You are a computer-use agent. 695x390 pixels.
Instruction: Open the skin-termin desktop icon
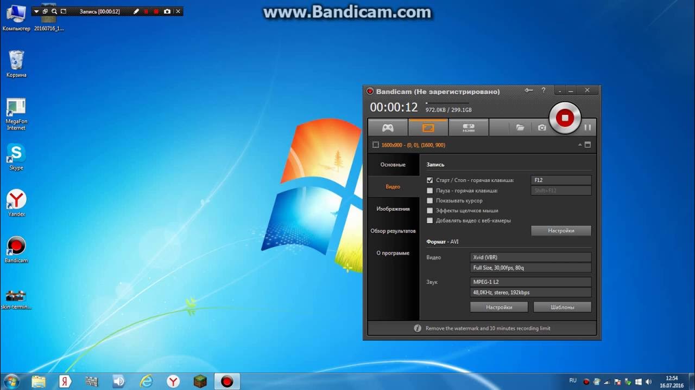16,299
